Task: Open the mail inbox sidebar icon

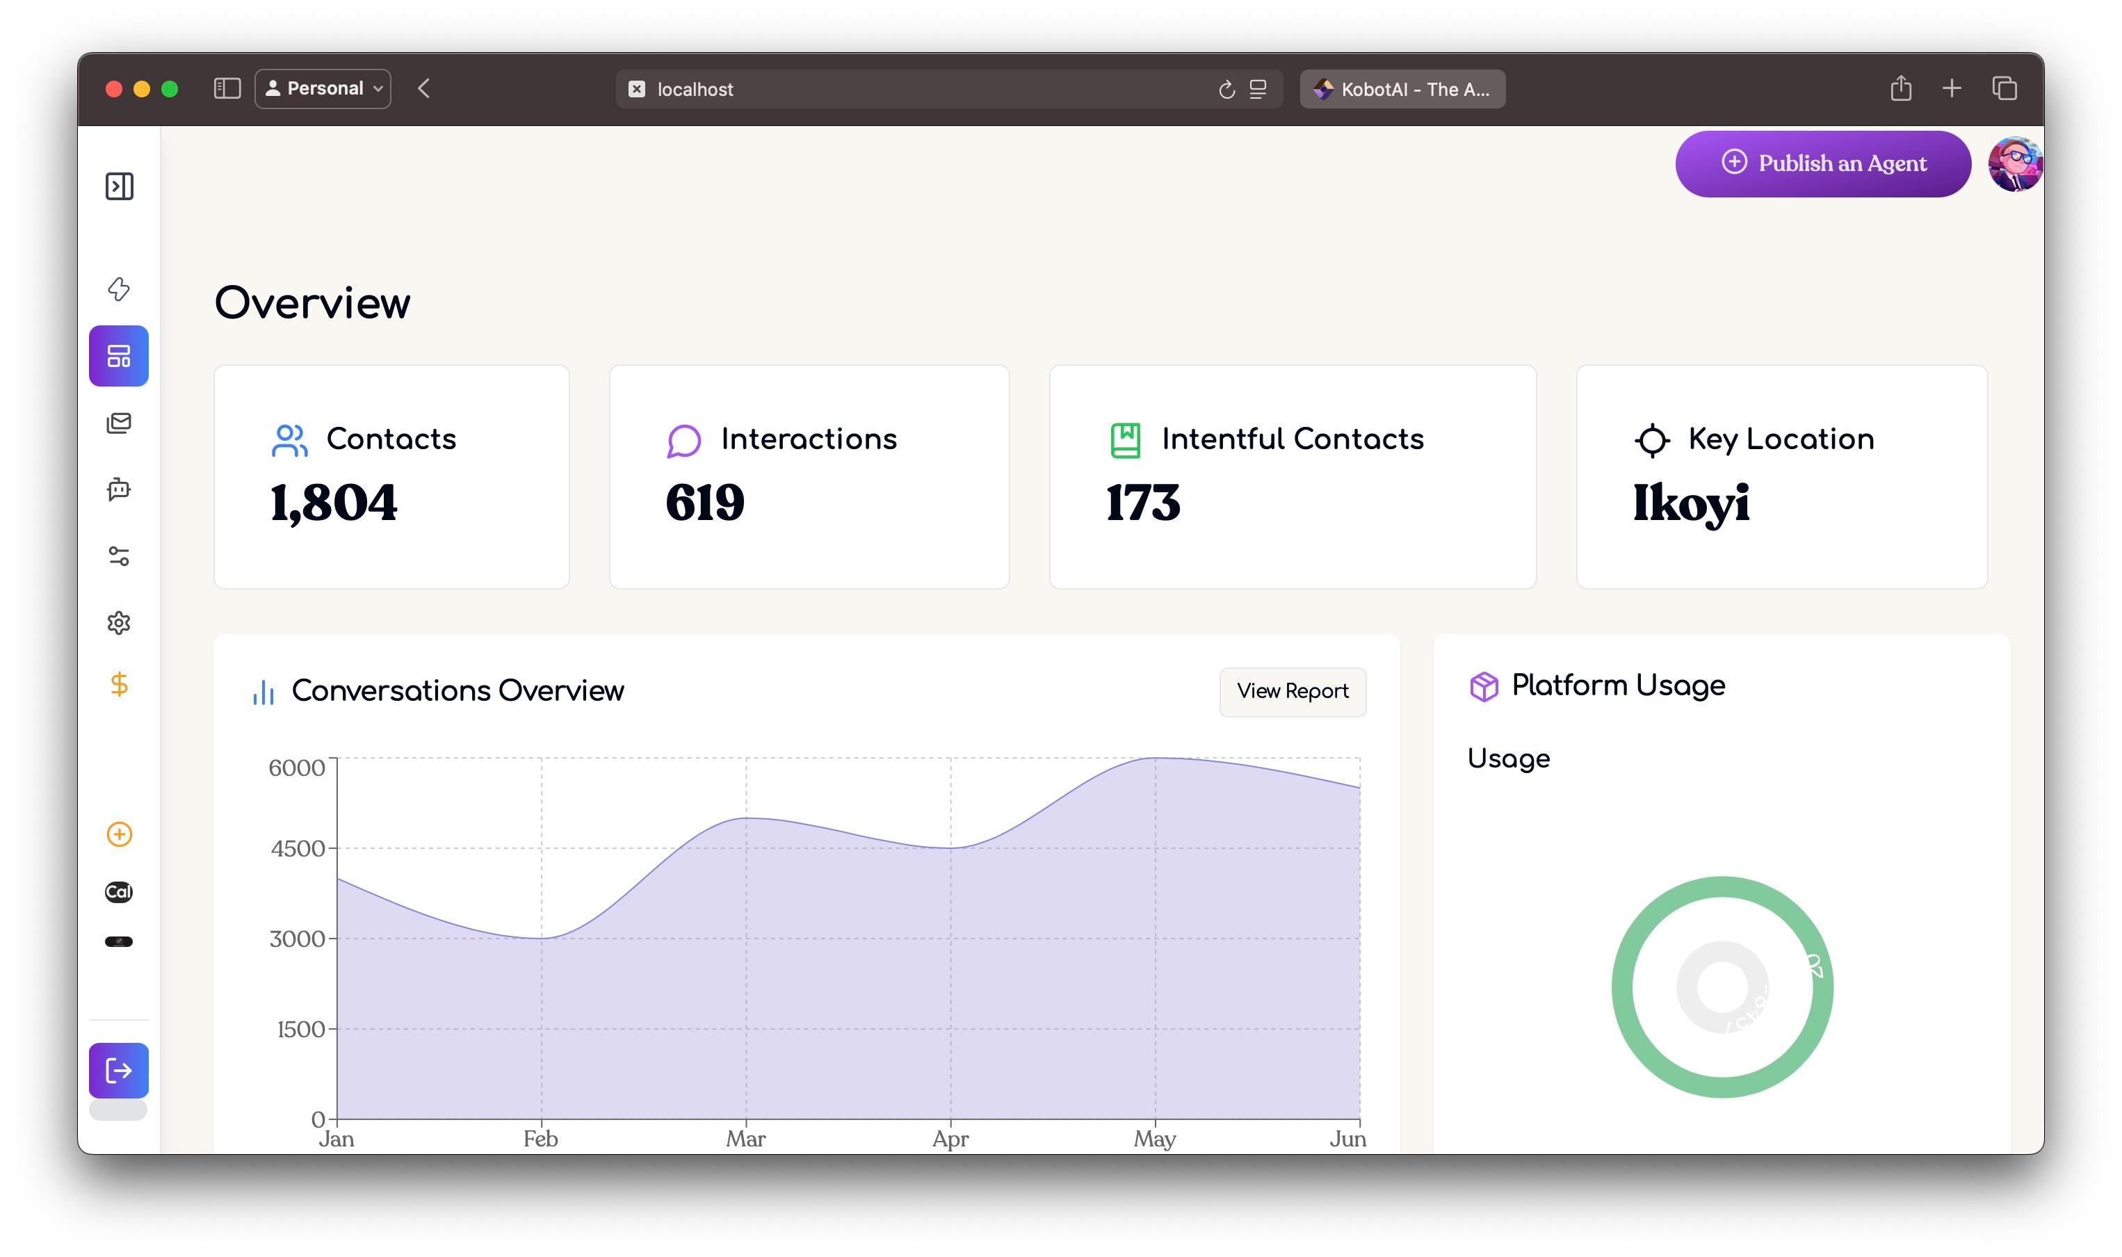Action: (x=119, y=423)
